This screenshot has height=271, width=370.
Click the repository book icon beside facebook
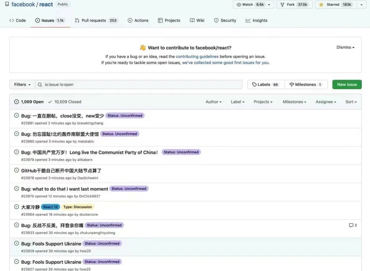(x=7, y=4)
